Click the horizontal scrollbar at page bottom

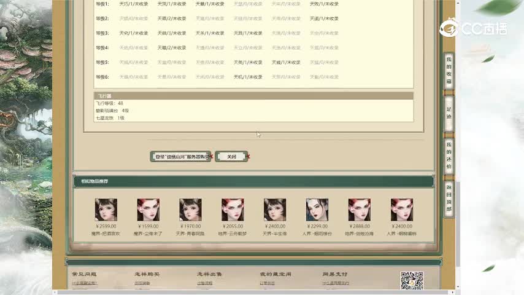(254, 293)
